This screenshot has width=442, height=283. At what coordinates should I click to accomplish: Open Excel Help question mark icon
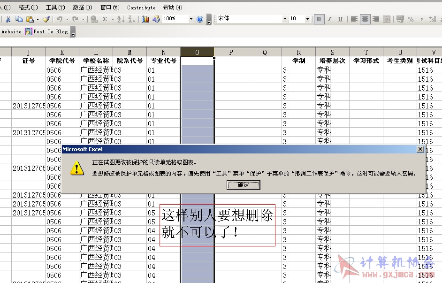pyautogui.click(x=200, y=19)
